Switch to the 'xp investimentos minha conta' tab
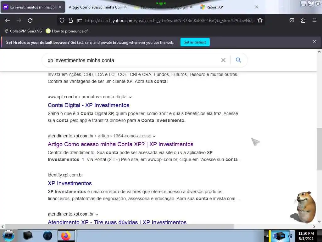This screenshot has width=322, height=242. click(33, 7)
